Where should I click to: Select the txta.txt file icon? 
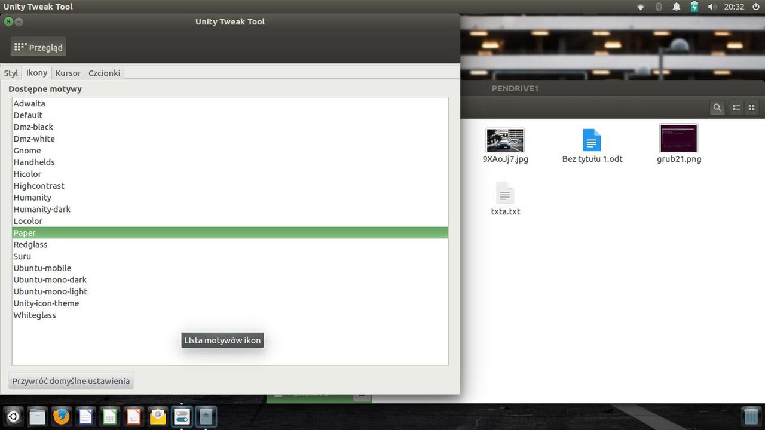(x=505, y=193)
